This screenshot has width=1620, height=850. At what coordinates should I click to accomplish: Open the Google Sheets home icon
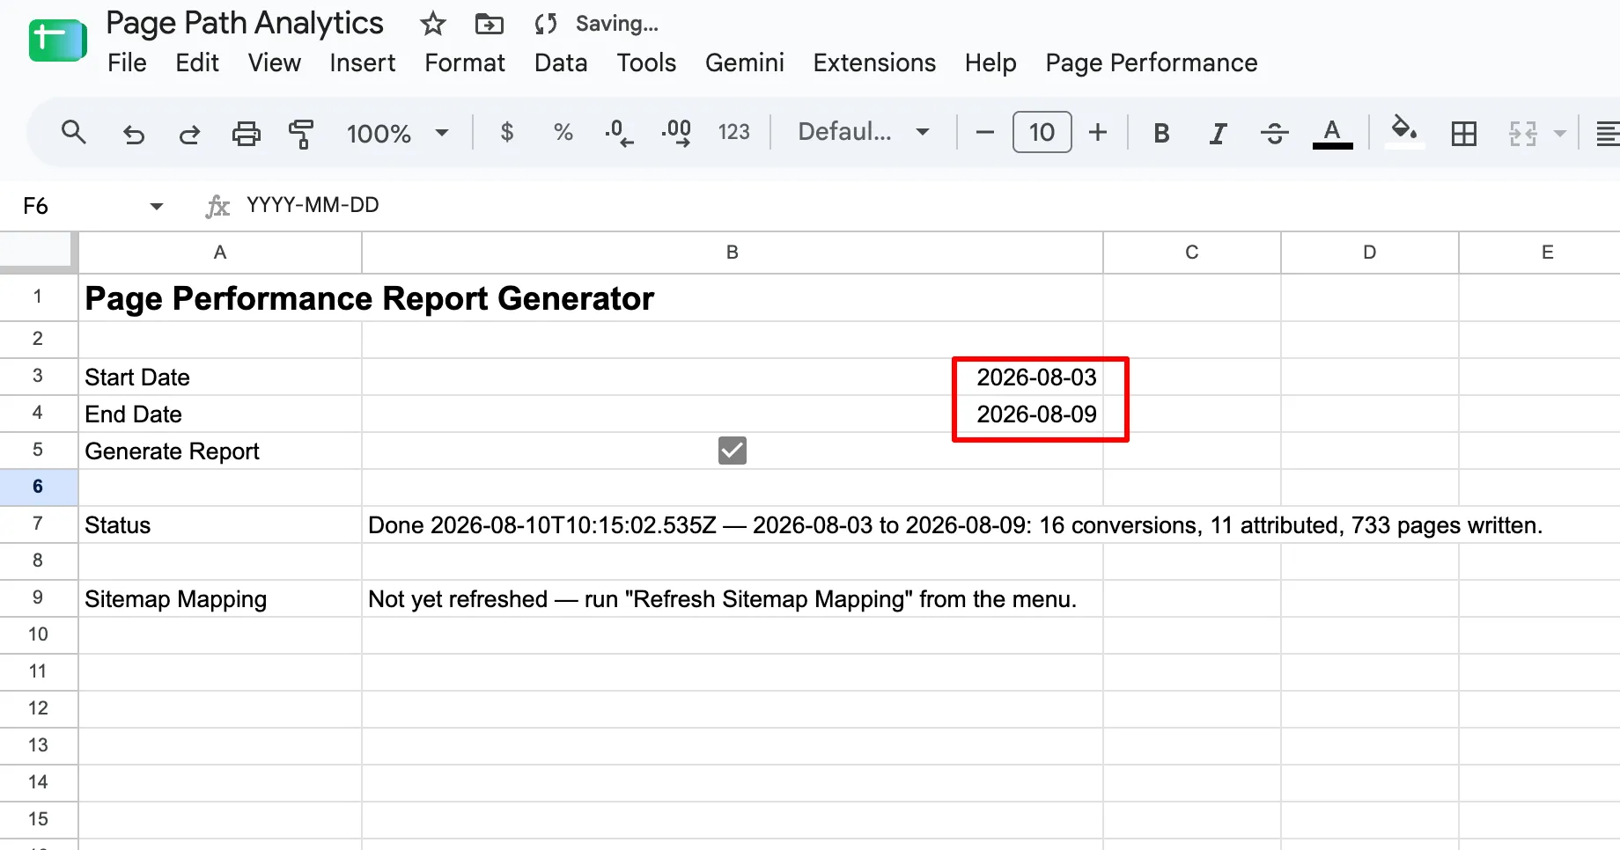57,40
